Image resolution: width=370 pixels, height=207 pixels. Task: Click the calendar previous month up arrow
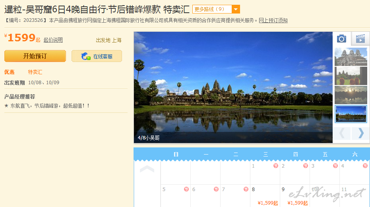[x=147, y=169]
